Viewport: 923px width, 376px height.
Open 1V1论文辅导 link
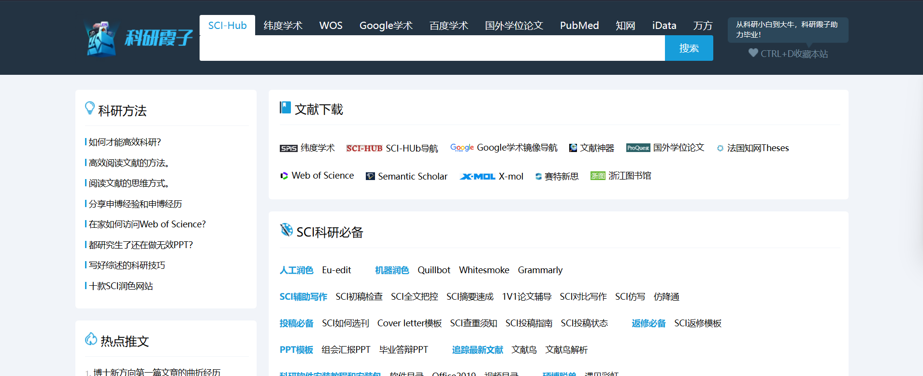point(527,296)
